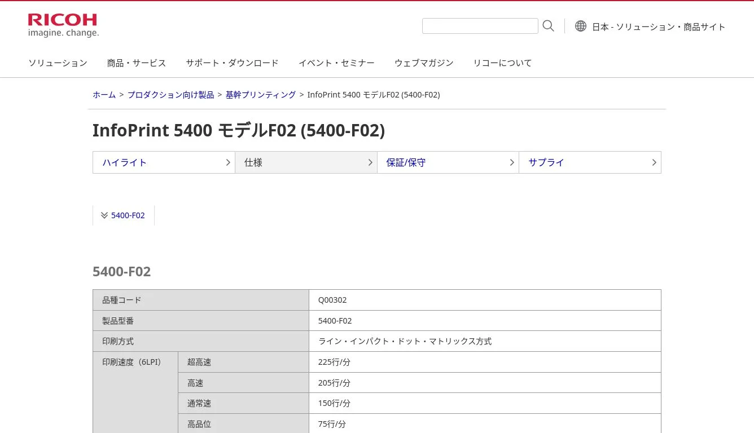The height and width of the screenshot is (433, 754).
Task: Switch to the サプライ tab
Action: [590, 162]
